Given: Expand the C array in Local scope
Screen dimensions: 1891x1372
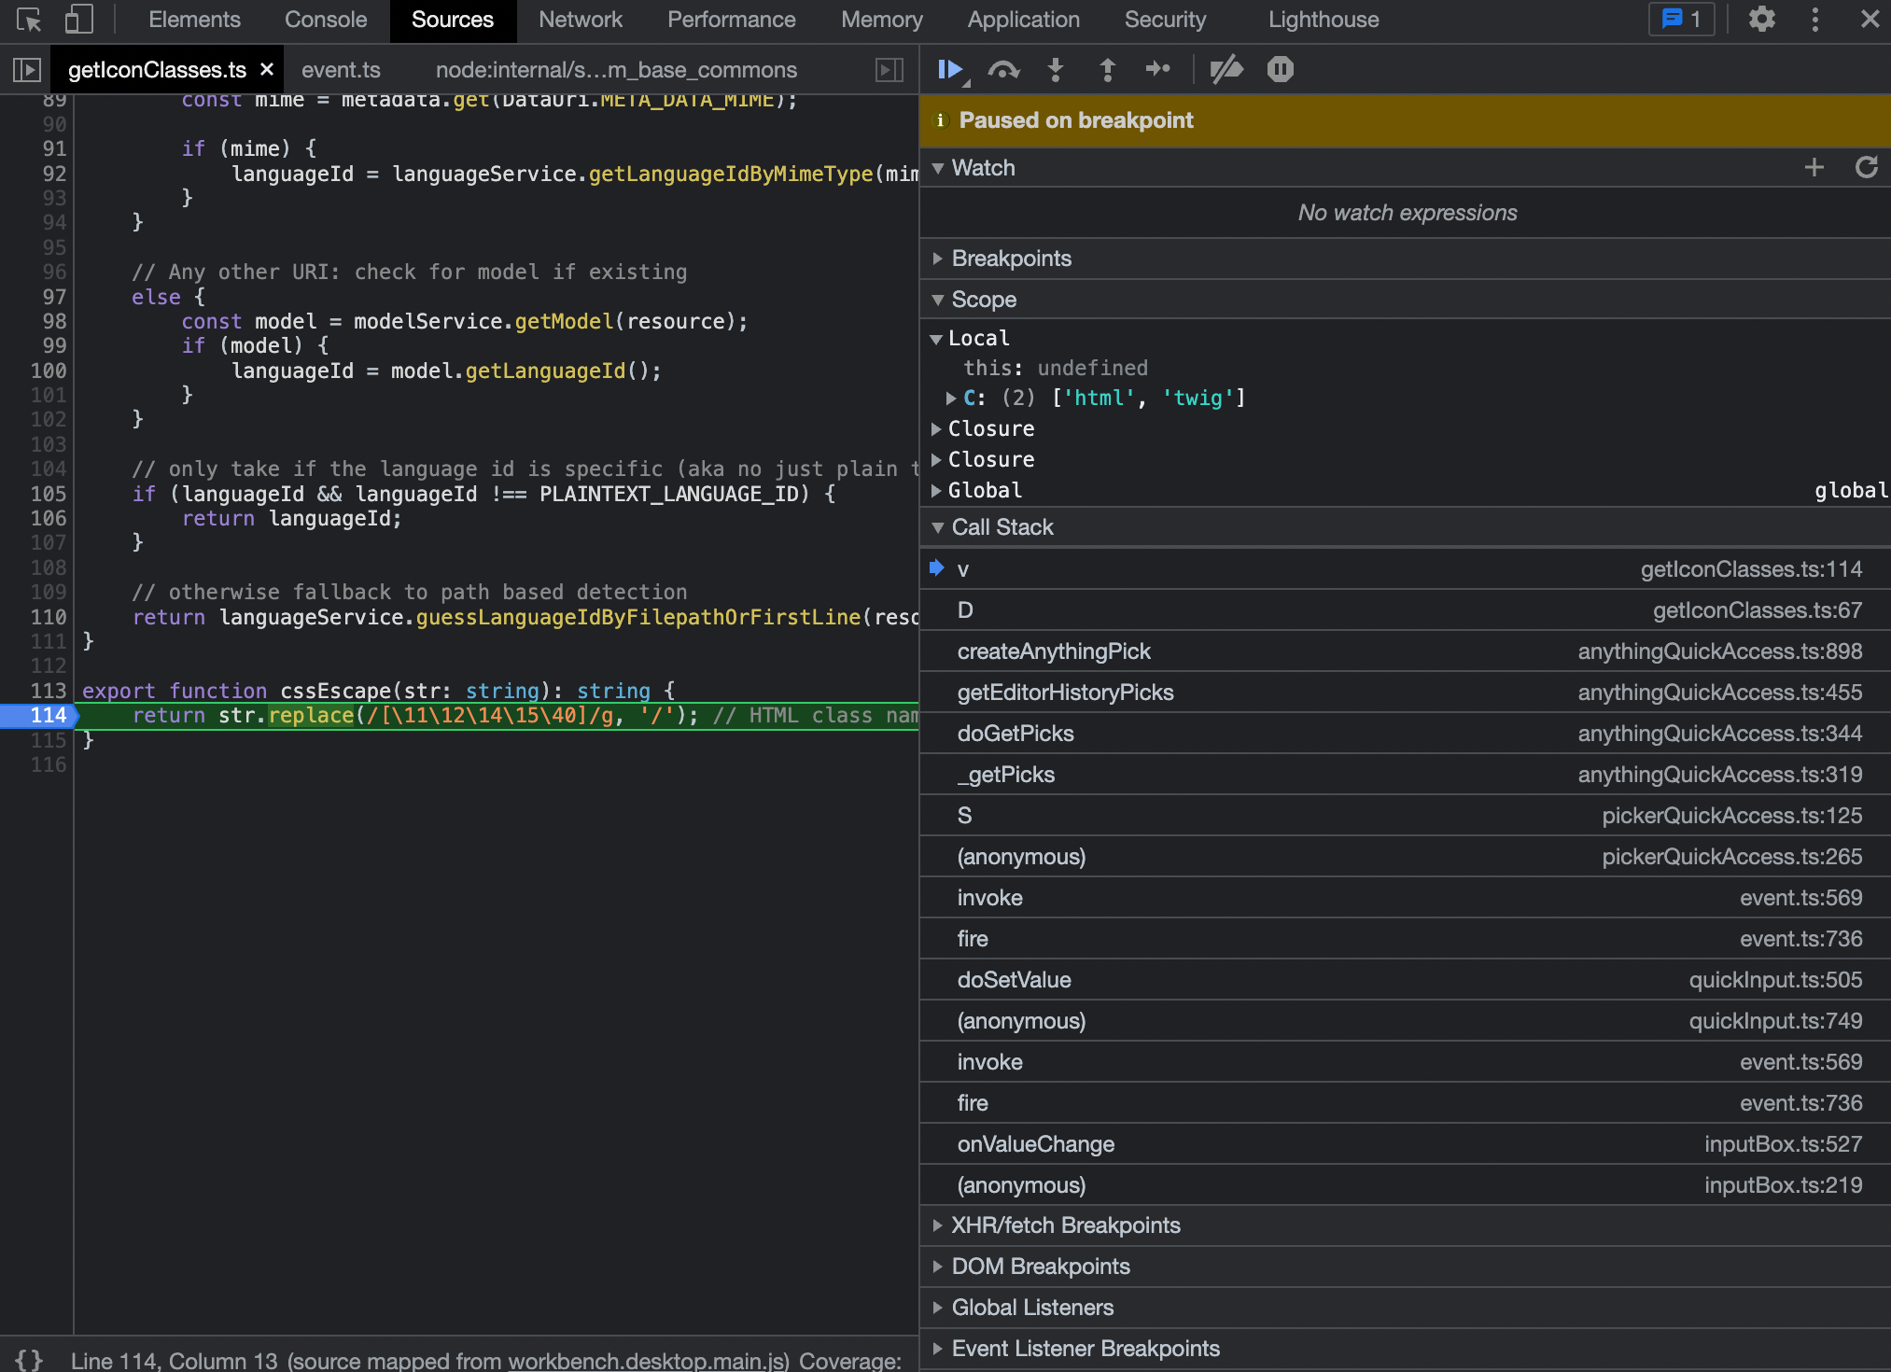Looking at the screenshot, I should click(951, 398).
